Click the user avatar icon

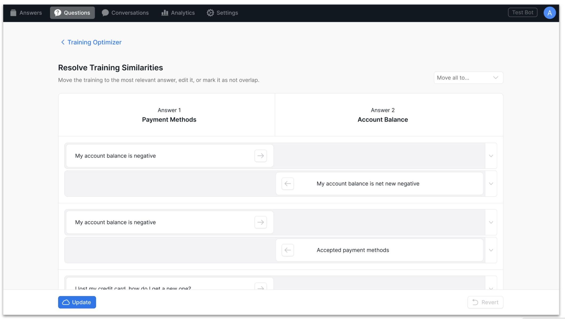[549, 13]
